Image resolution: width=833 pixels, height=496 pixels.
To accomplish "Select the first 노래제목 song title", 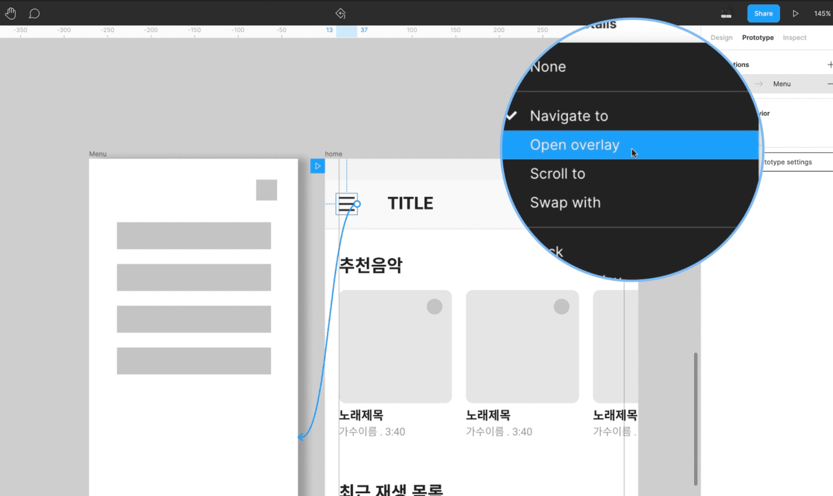I will point(361,415).
